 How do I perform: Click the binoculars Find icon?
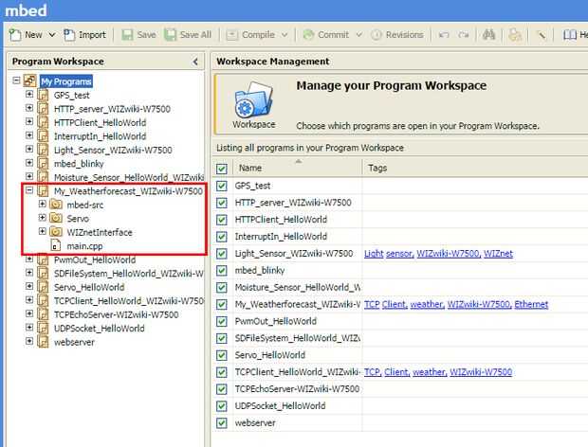pyautogui.click(x=488, y=35)
